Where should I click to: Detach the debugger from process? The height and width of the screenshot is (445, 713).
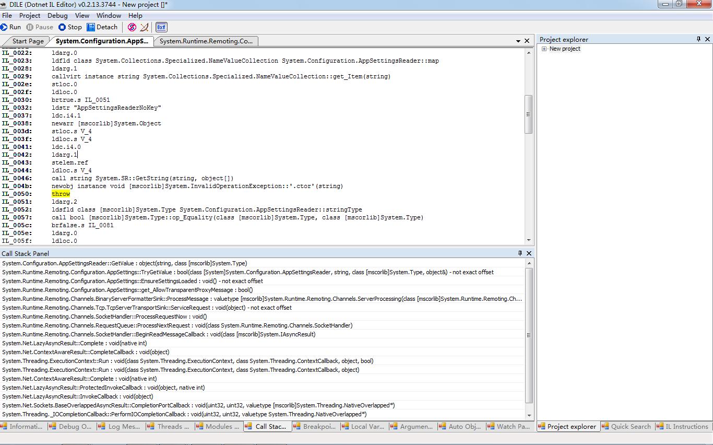pyautogui.click(x=102, y=27)
